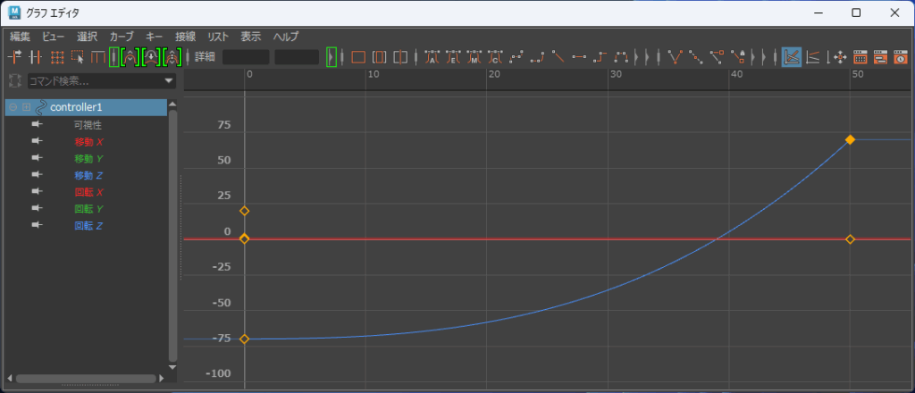
Task: Toggle Break Tangents
Action: (x=676, y=57)
